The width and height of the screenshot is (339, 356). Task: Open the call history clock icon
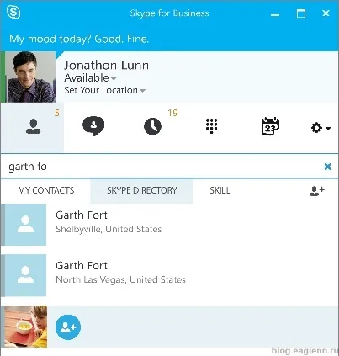(152, 126)
